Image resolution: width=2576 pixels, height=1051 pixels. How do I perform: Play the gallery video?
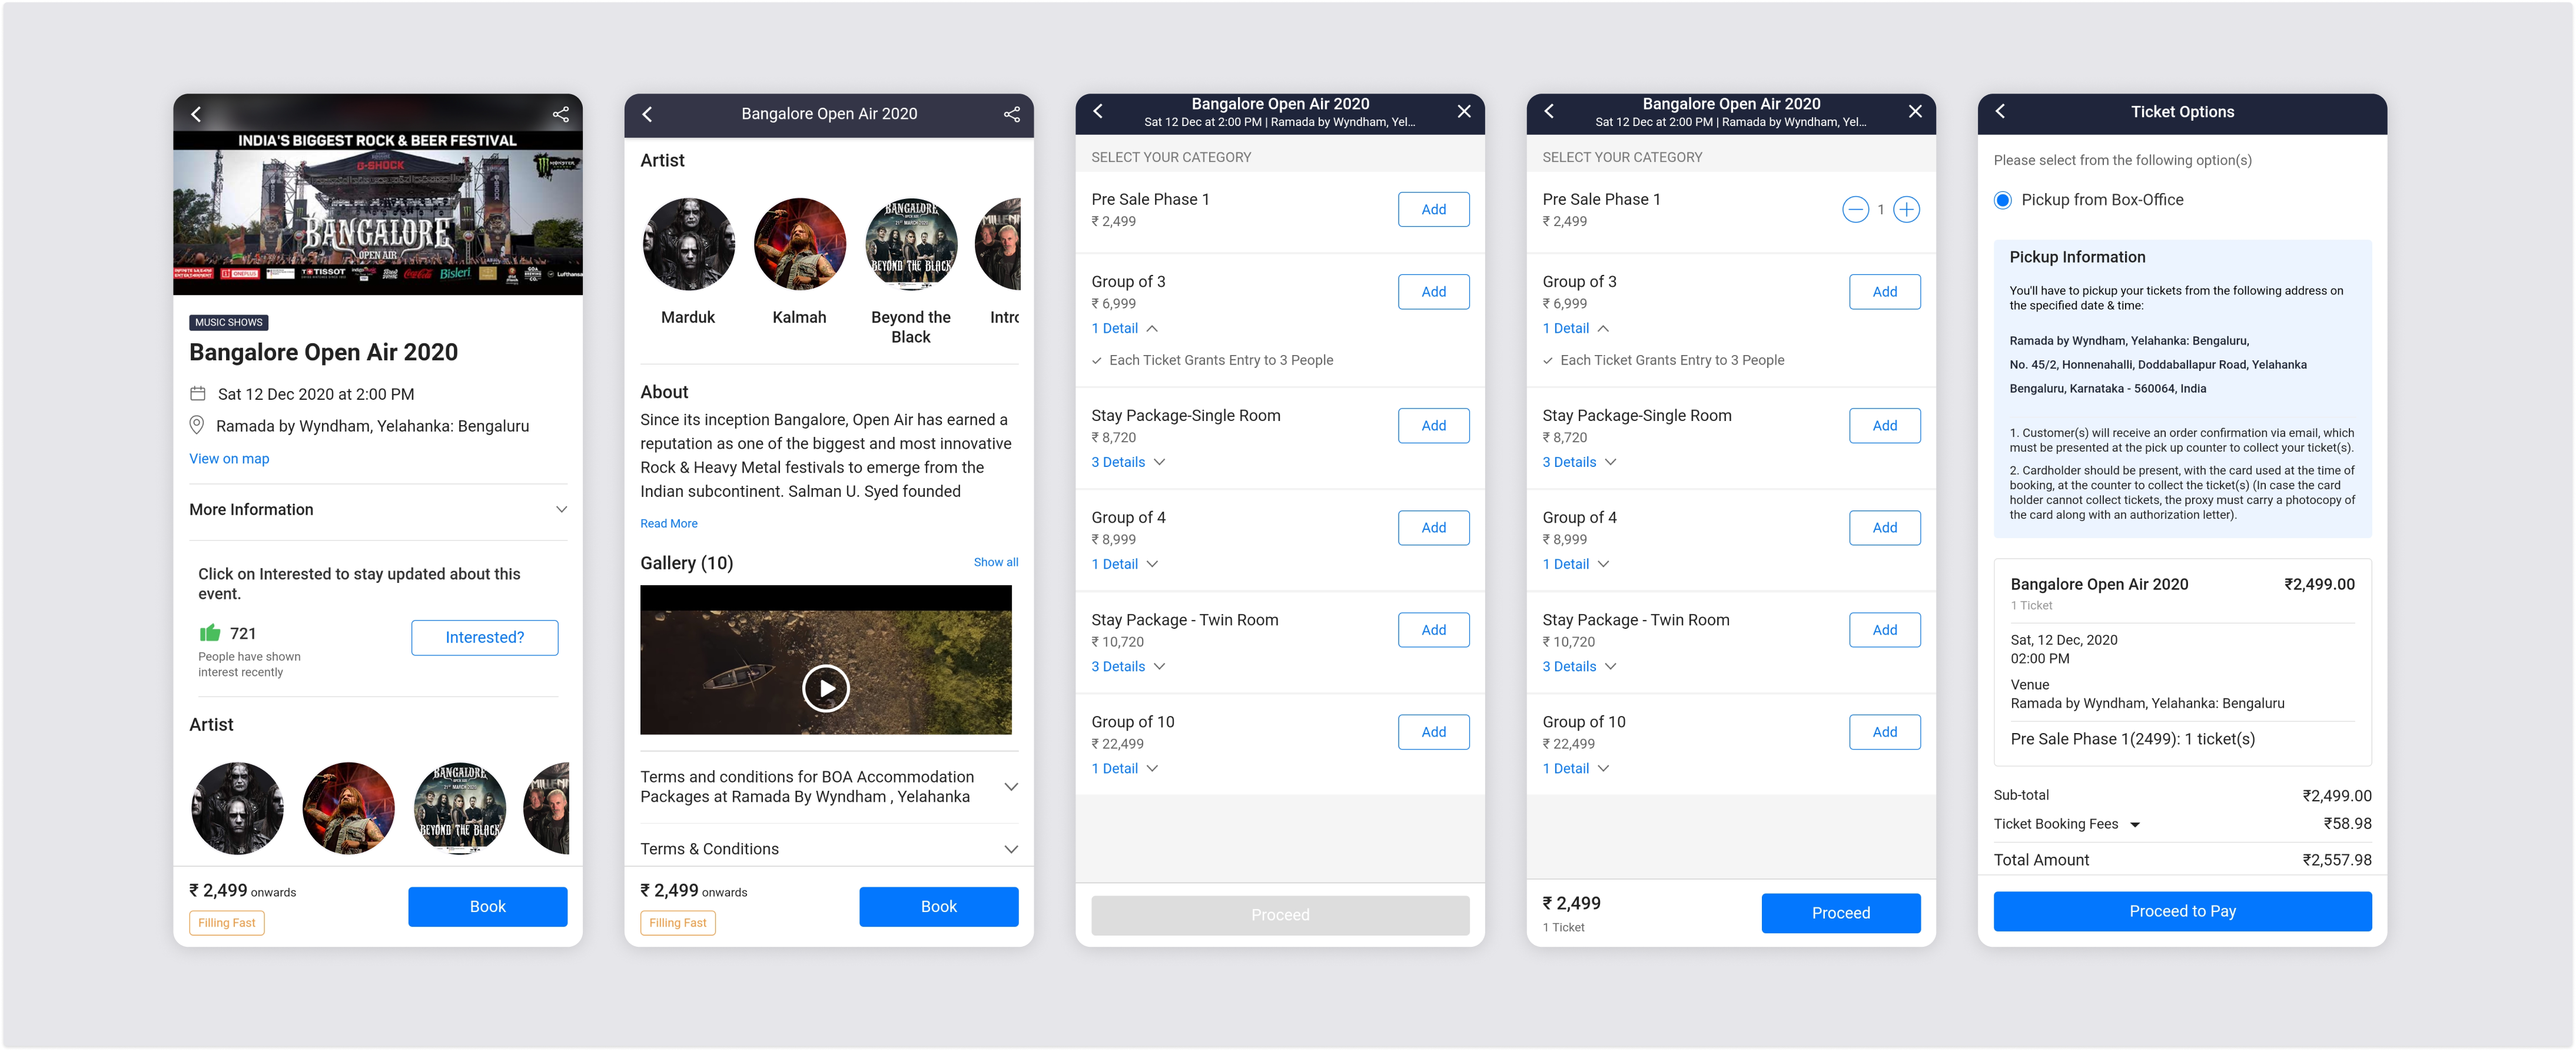pos(826,688)
